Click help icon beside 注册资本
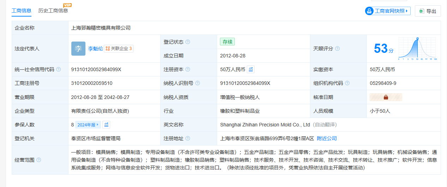 [187, 69]
